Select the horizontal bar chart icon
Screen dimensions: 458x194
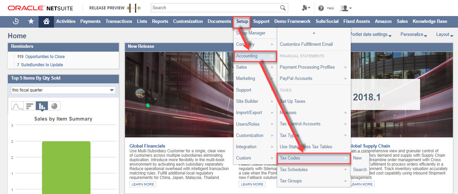(30, 106)
